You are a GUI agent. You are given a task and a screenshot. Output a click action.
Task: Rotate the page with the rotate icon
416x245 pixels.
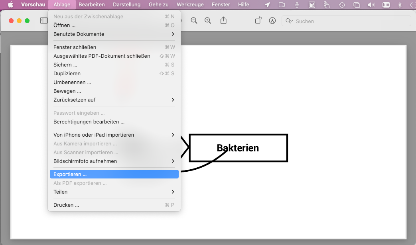(x=258, y=21)
